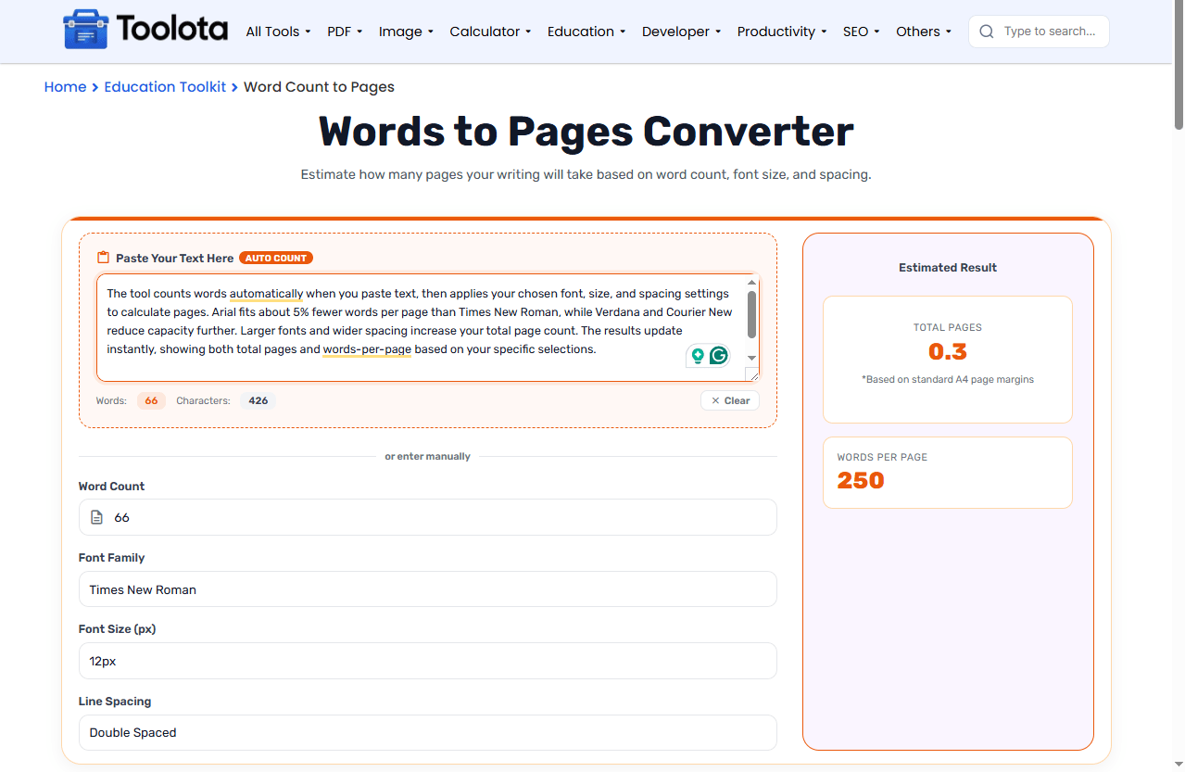
Task: Click the magnifier icon in the search box
Action: (x=987, y=32)
